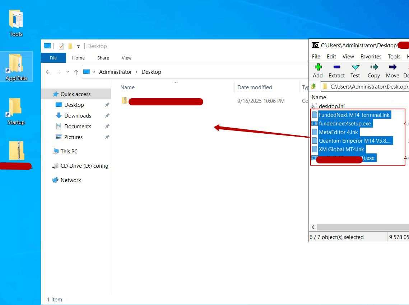Viewport: 409px width, 305px height.
Task: Click the Extract icon in 7-Zip
Action: (x=336, y=71)
